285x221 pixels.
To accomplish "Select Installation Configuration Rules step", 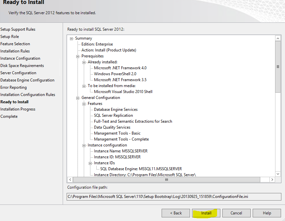I will [x=28, y=95].
